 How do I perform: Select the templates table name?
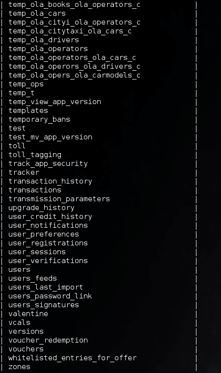pyautogui.click(x=28, y=110)
